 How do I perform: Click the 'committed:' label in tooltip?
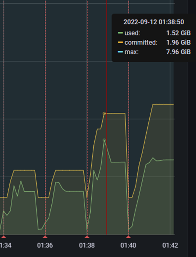point(141,42)
